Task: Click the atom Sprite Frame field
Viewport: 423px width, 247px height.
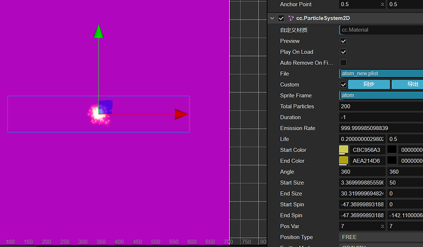Action: tap(381, 95)
